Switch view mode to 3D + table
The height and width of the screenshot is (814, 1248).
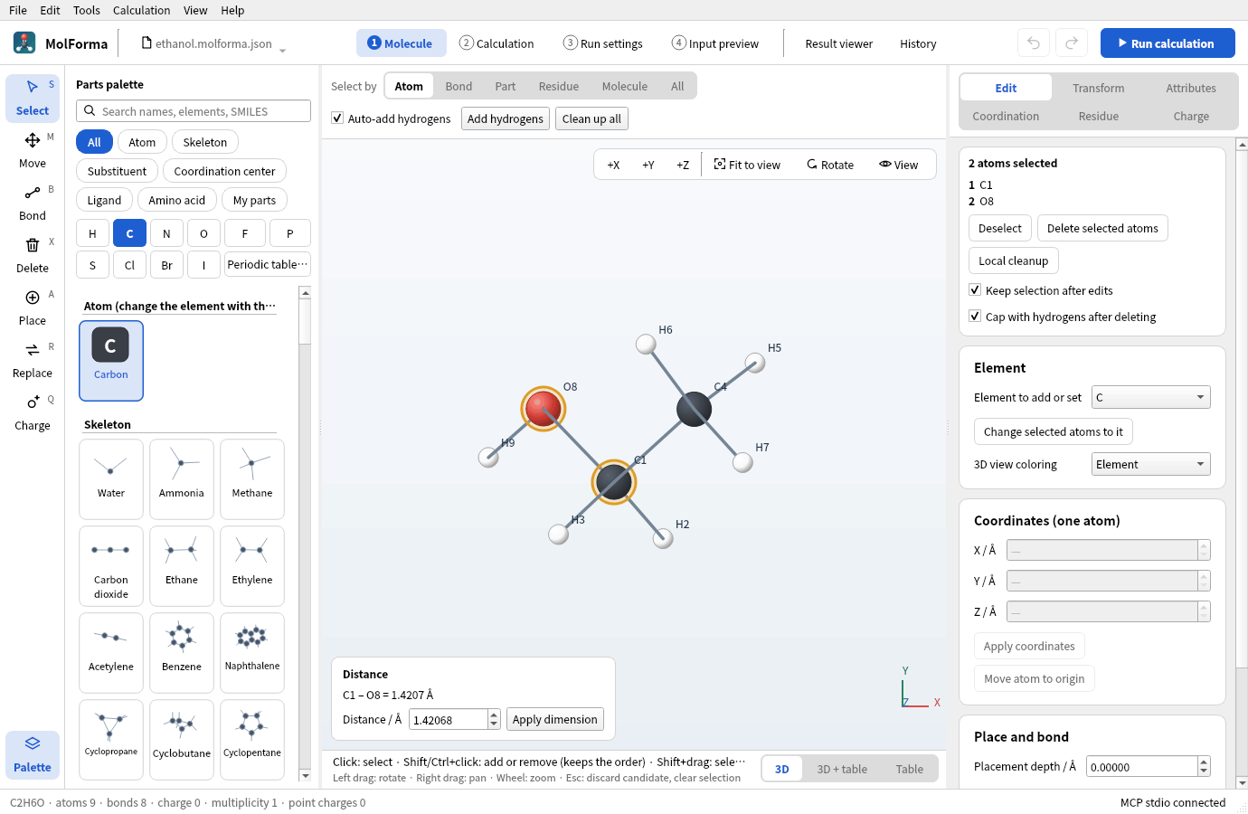pyautogui.click(x=842, y=769)
